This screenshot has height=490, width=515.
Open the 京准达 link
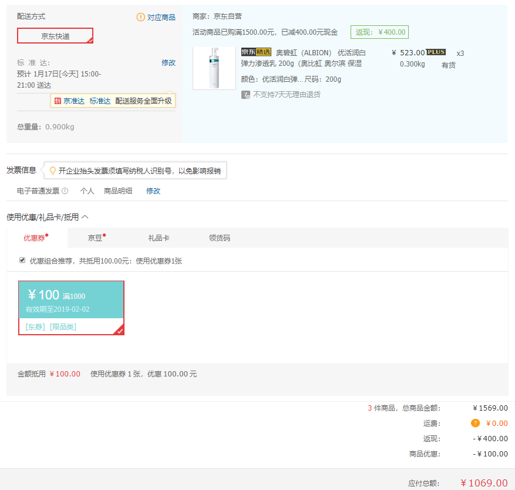tap(74, 101)
